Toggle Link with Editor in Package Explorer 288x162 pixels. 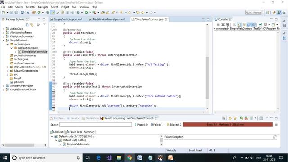click(x=32, y=25)
